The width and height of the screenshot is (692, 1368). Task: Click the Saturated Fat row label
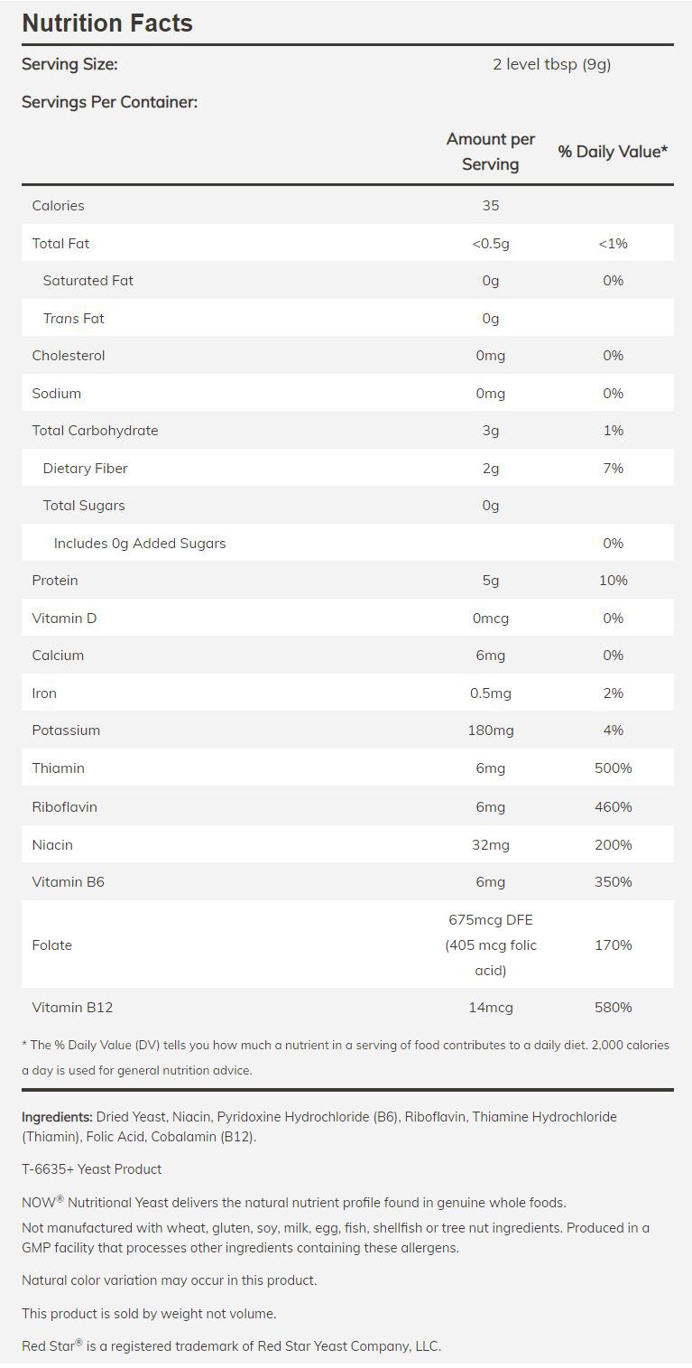coord(88,280)
